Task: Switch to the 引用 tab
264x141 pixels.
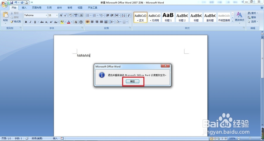Action: coord(49,8)
